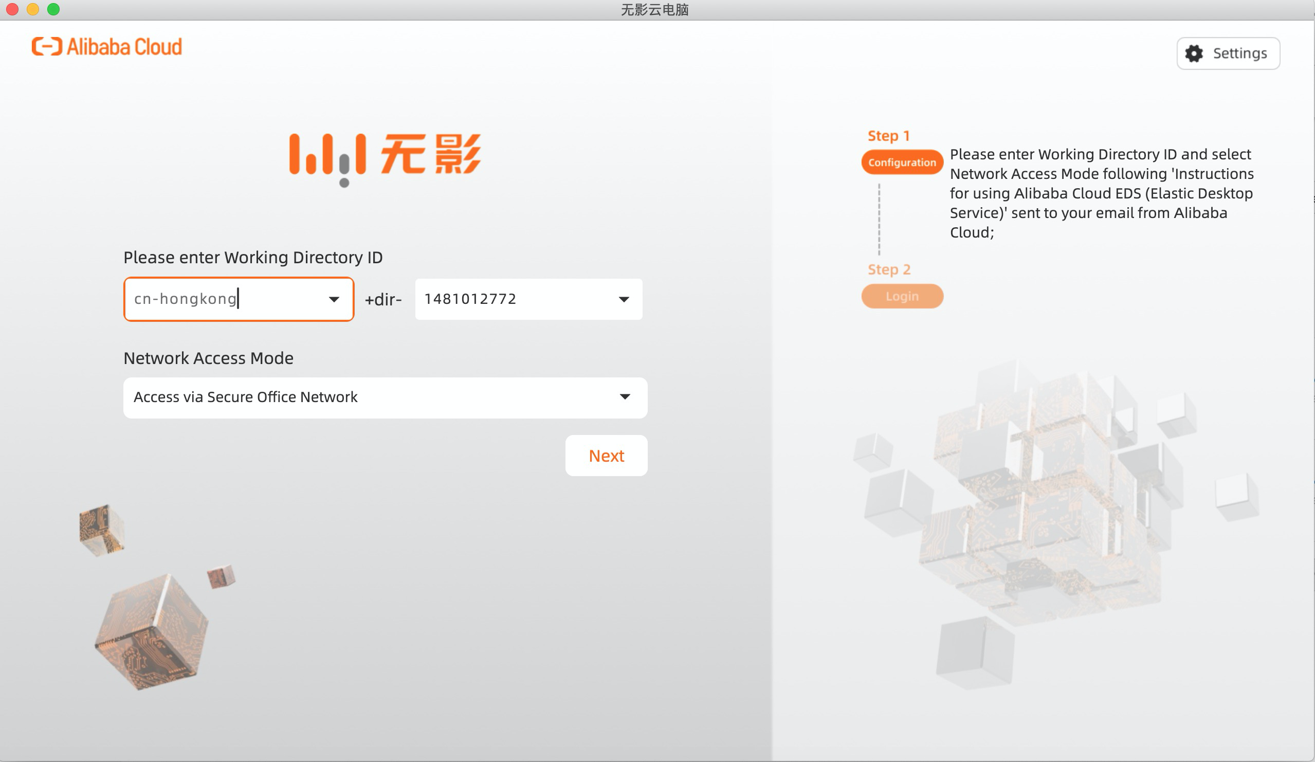Click the Settings gear icon
This screenshot has height=762, width=1315.
(1194, 53)
